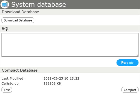Click the word System in the title
This screenshot has width=140, height=94.
click(x=23, y=4)
